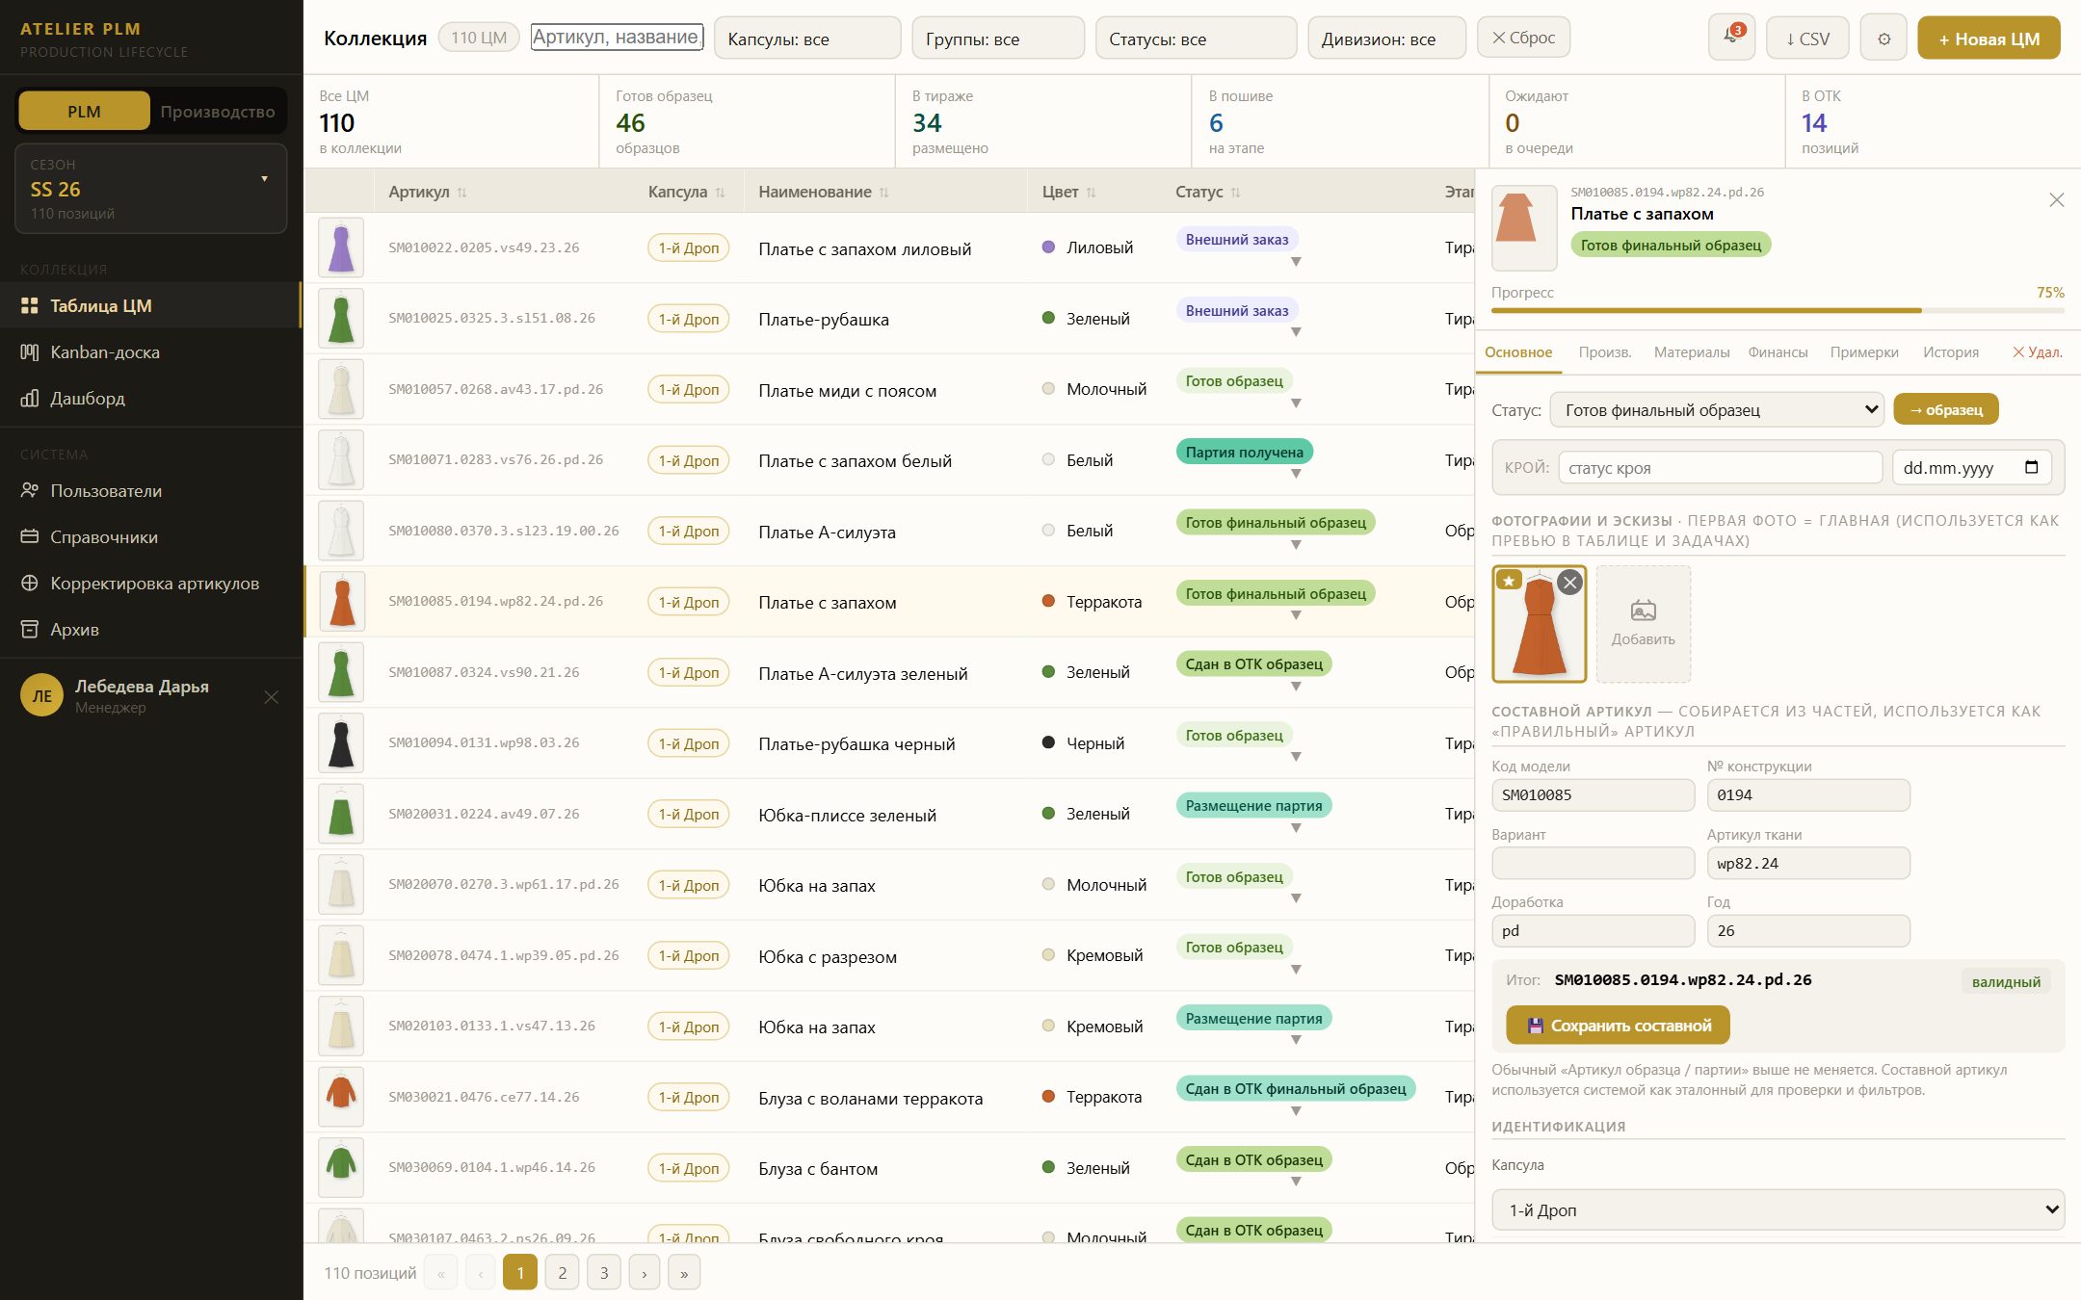Open status dropdown Готов финальный образец in panel
This screenshot has width=2081, height=1300.
click(x=1717, y=409)
